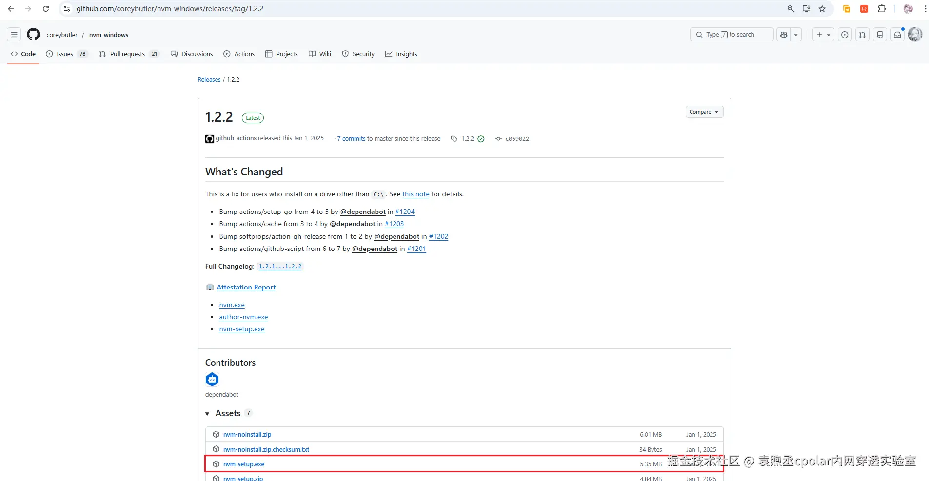Click the Releases breadcrumb link
The width and height of the screenshot is (929, 481).
(209, 80)
